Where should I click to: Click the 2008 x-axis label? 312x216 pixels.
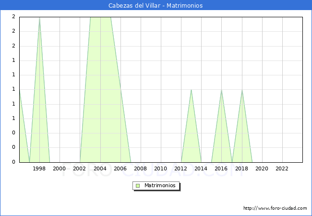tap(141, 168)
